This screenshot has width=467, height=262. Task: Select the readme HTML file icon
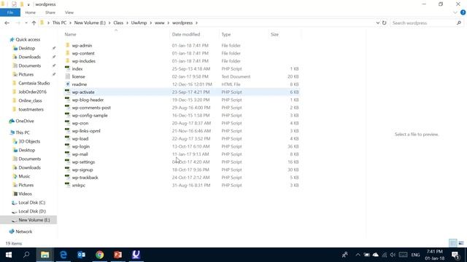(68, 84)
